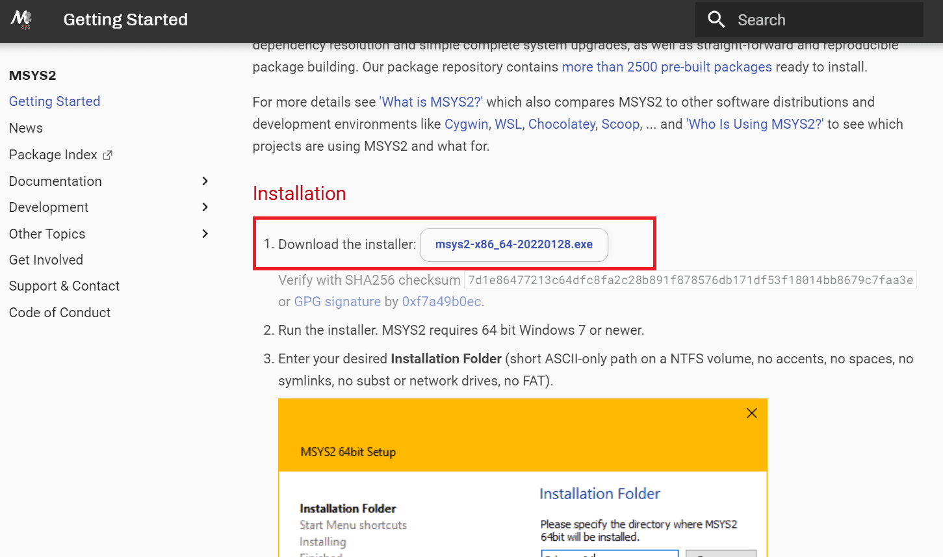The height and width of the screenshot is (557, 943).
Task: Click the Installation heading
Action: click(x=299, y=194)
